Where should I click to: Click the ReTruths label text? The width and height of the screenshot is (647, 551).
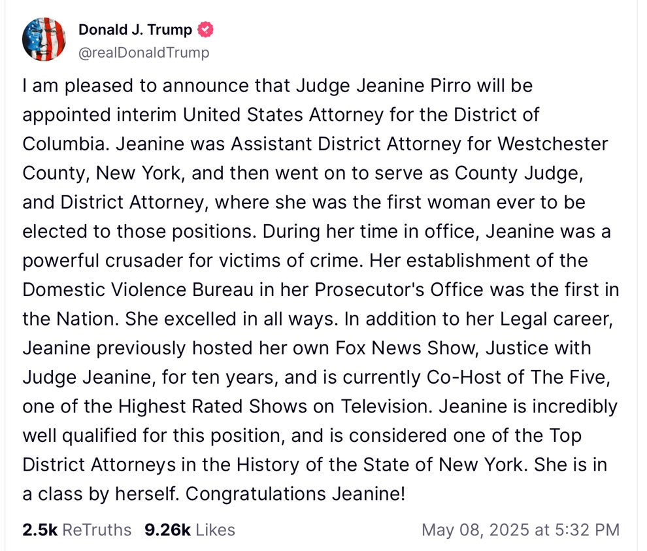97,530
